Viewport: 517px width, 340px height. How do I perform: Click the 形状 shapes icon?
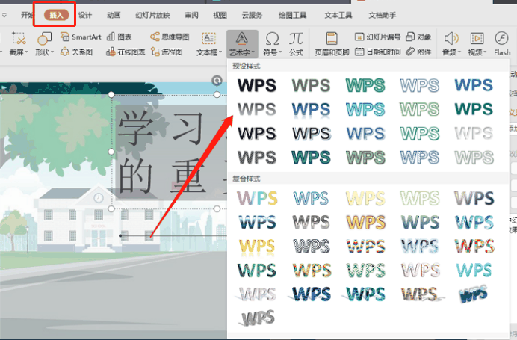coord(45,38)
